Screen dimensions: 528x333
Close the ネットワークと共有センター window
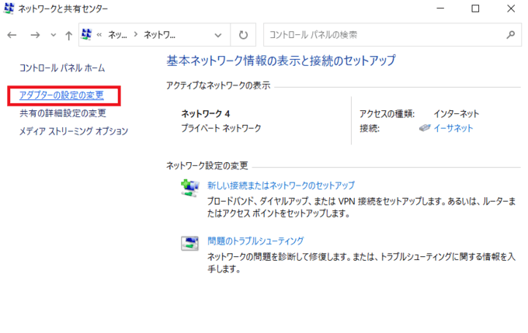[511, 9]
